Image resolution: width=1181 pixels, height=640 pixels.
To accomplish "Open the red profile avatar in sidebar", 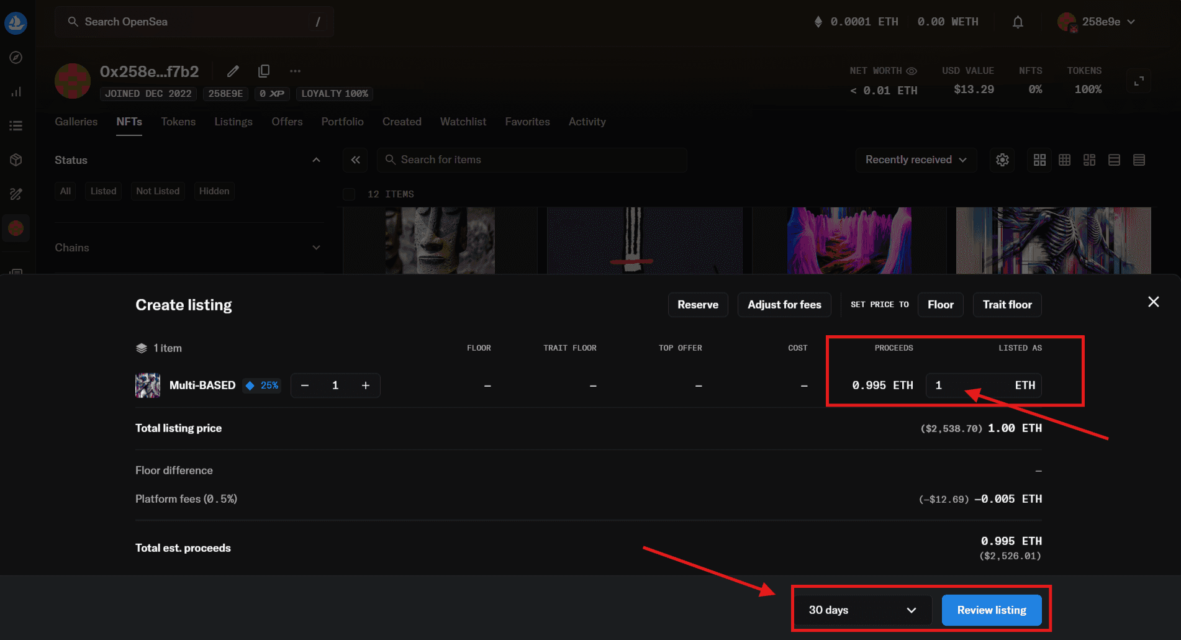I will click(x=16, y=228).
